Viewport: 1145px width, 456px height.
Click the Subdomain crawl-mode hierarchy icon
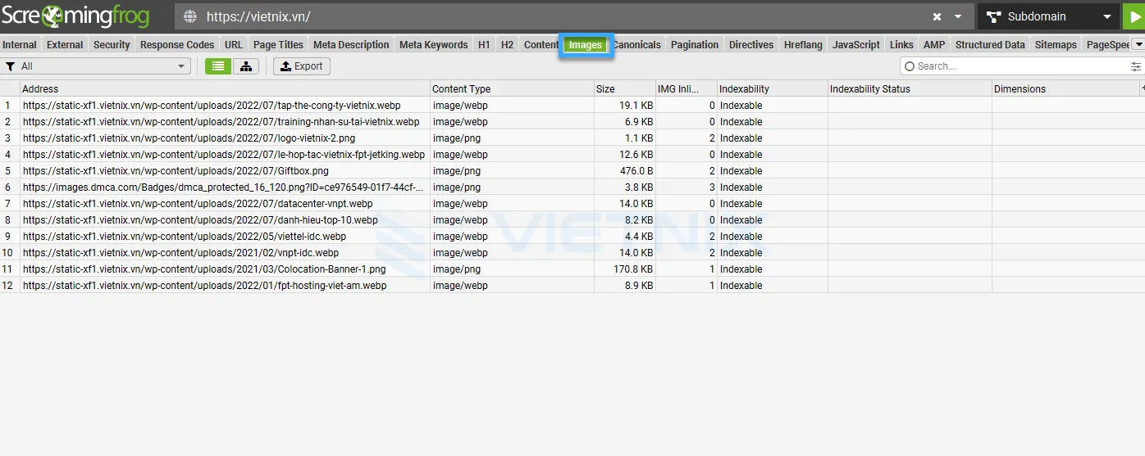pos(994,16)
